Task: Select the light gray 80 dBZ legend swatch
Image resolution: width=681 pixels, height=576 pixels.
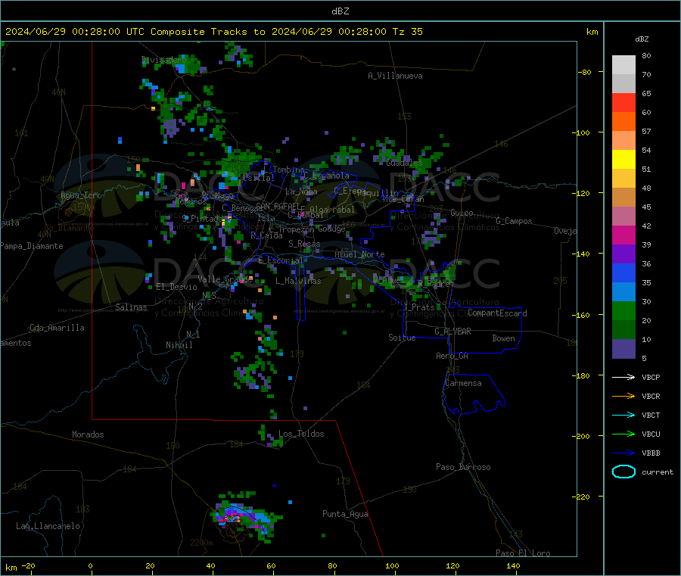Action: [623, 65]
